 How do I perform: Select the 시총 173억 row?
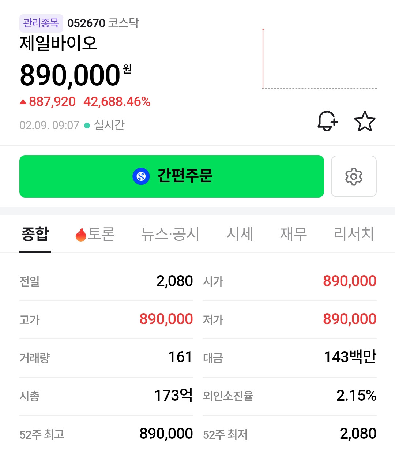tap(106, 396)
